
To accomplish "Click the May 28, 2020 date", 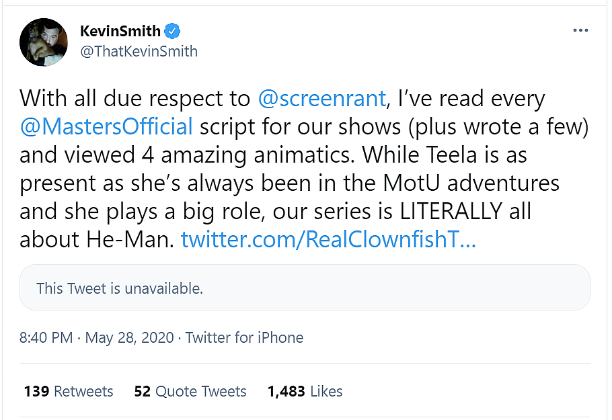I will point(129,337).
